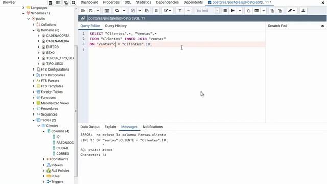Select Materialized Views in the tree
The height and width of the screenshot is (184, 327).
[x=55, y=103]
